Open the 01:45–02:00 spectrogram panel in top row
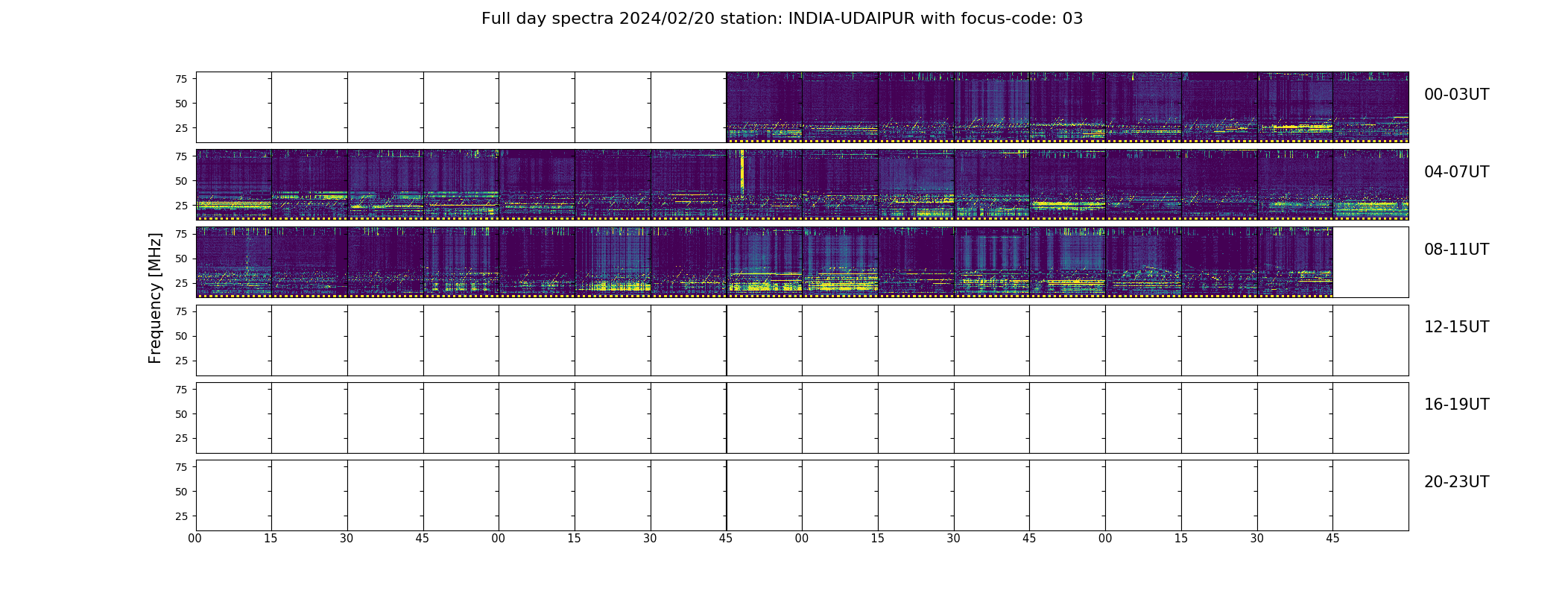Image resolution: width=1565 pixels, height=596 pixels. click(x=765, y=107)
